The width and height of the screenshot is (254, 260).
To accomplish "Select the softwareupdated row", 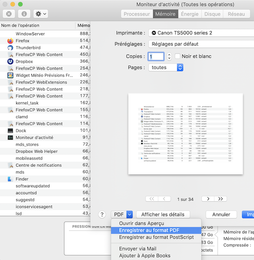I will tap(45, 186).
